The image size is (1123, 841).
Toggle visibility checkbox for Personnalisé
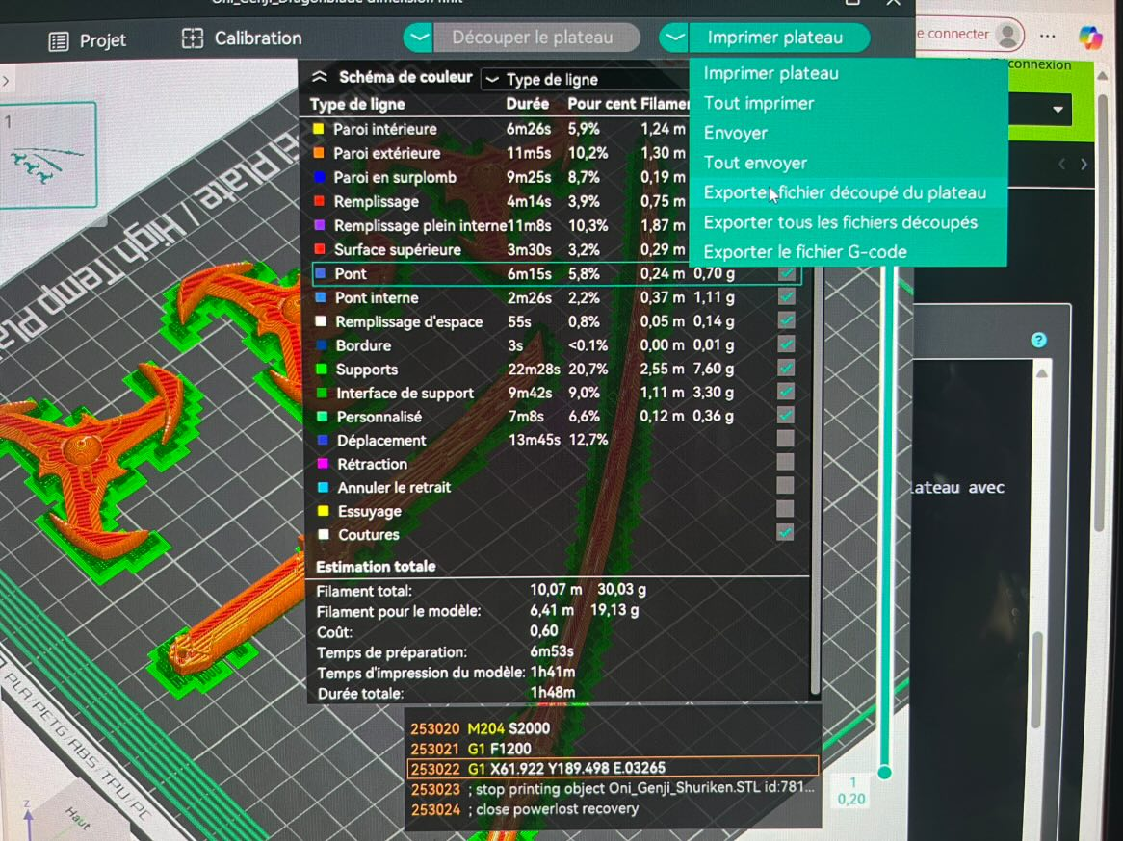click(x=786, y=415)
